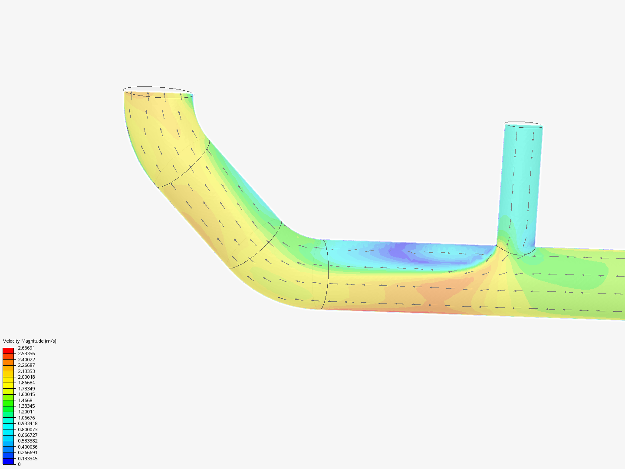Screen dimensions: 625x469
Task: Pick the swatch between 2.40022 and 2.26687
Action: click(8, 363)
